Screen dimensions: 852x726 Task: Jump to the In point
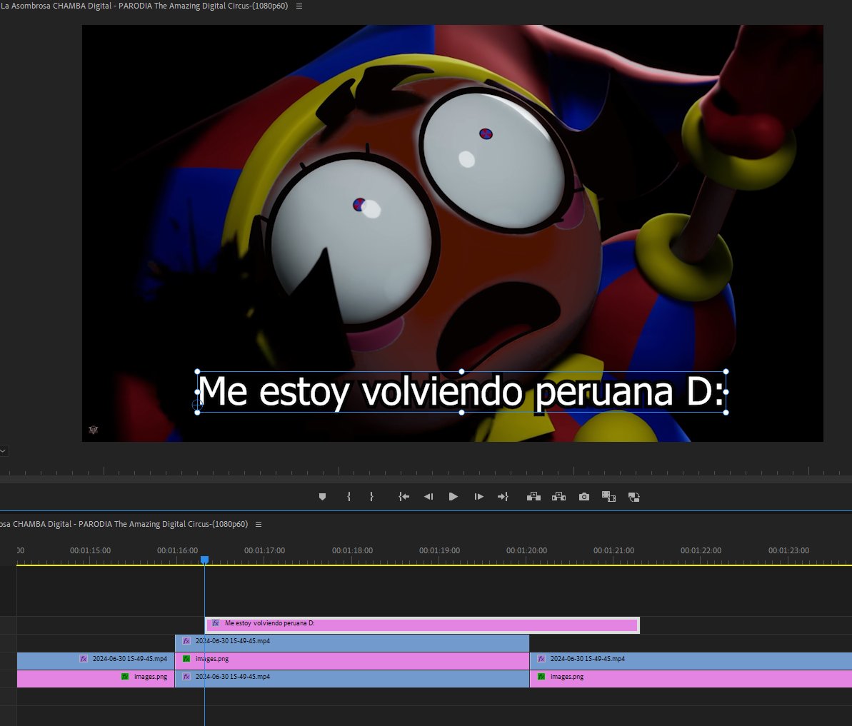coord(404,496)
